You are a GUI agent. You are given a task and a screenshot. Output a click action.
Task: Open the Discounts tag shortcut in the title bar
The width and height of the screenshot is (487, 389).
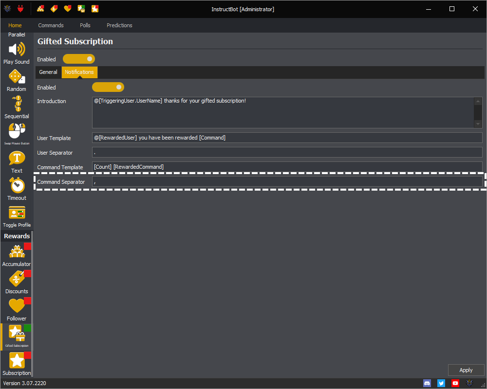coord(54,9)
